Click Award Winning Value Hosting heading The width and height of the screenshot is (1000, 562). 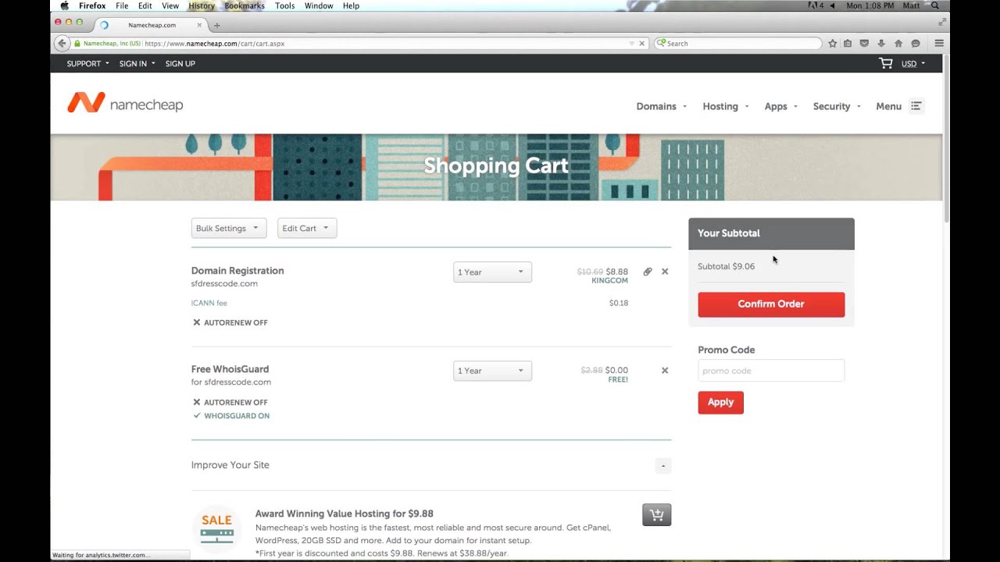point(344,514)
